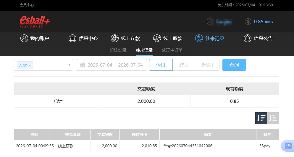Select the 昨日 date range
Screen dimensions: 294x157
(x=184, y=65)
